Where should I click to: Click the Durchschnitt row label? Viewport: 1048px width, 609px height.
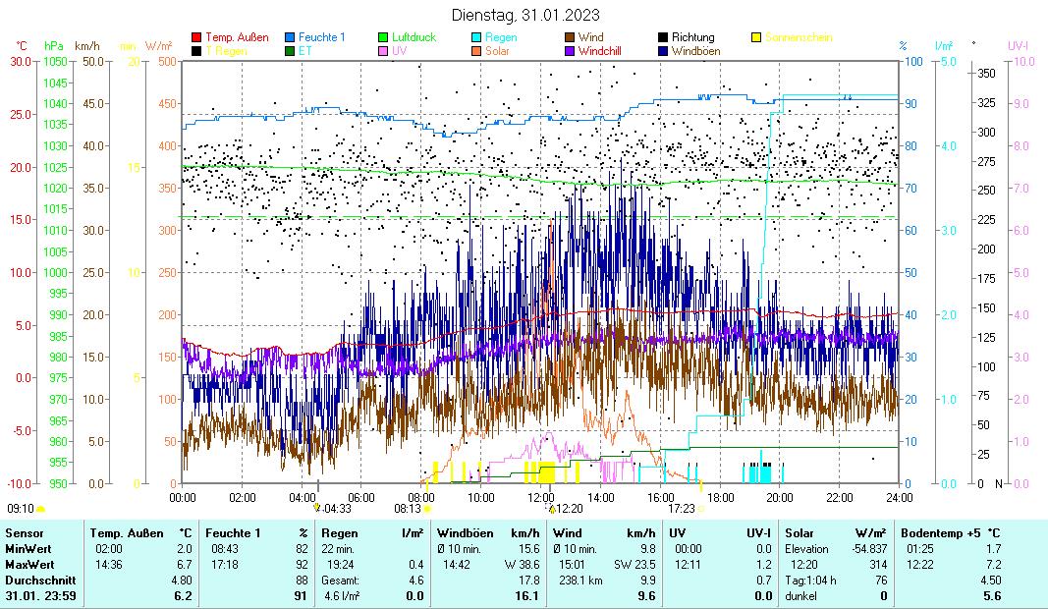click(34, 581)
